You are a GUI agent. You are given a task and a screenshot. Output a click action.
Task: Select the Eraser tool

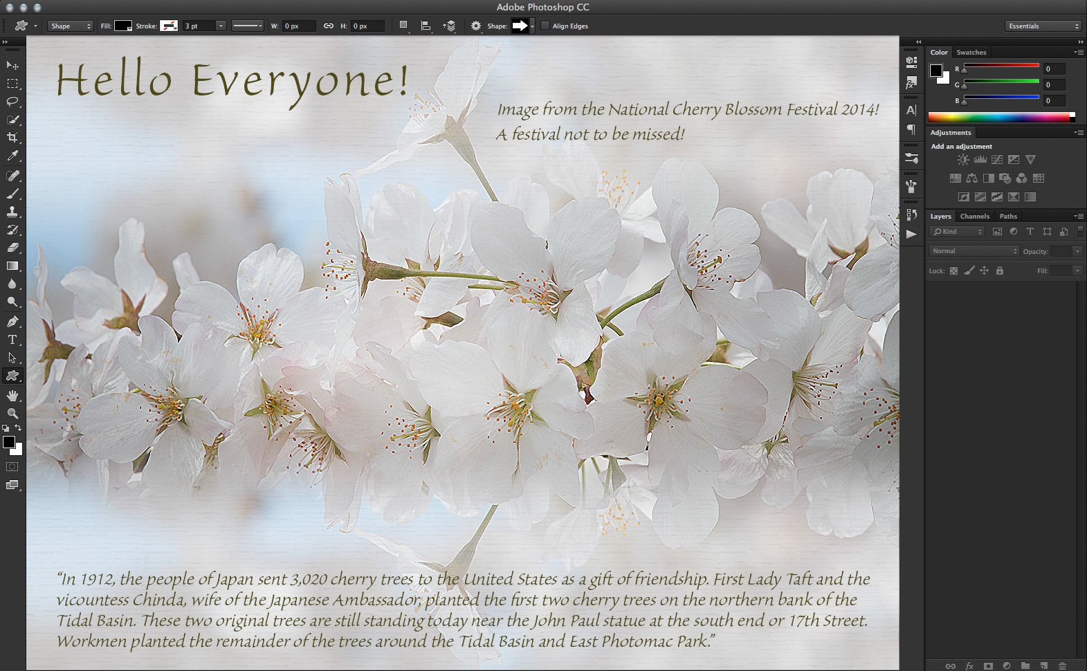click(12, 248)
